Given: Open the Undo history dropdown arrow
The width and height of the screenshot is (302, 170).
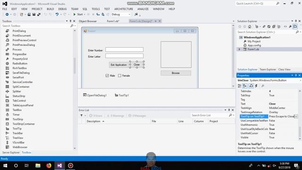Looking at the screenshot, I should coord(61,15).
